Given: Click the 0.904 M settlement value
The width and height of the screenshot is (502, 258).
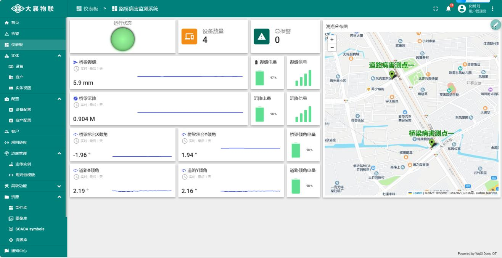Looking at the screenshot, I should coord(84,119).
